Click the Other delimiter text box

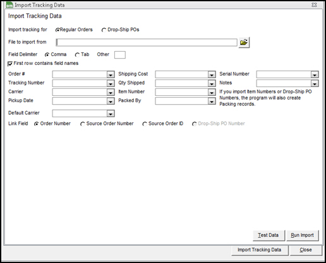[120, 55]
